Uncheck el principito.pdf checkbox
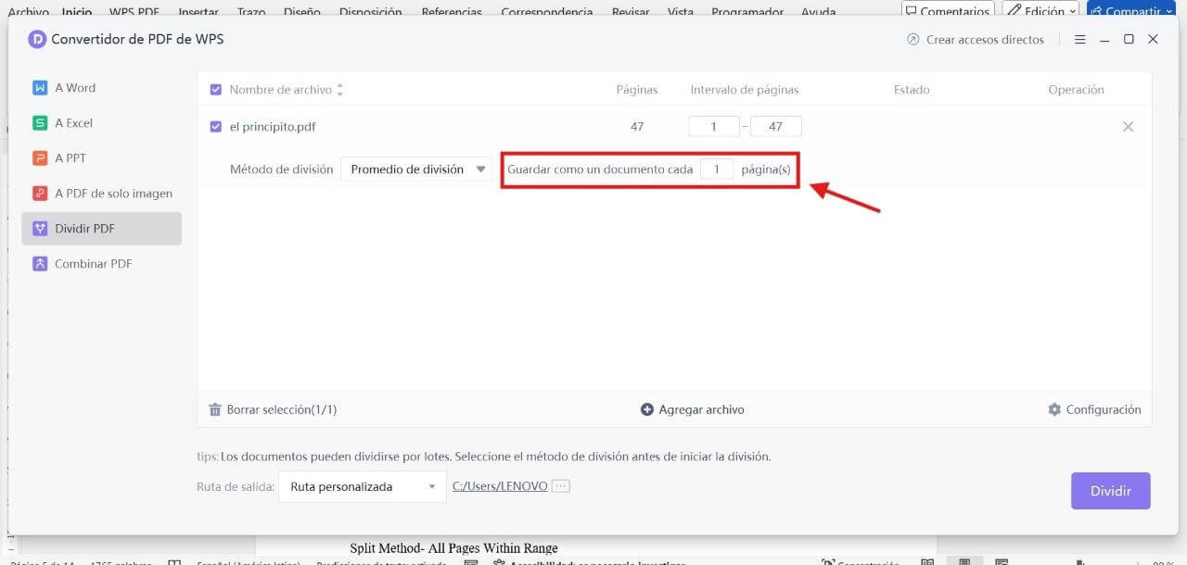The width and height of the screenshot is (1187, 565). pyautogui.click(x=216, y=127)
